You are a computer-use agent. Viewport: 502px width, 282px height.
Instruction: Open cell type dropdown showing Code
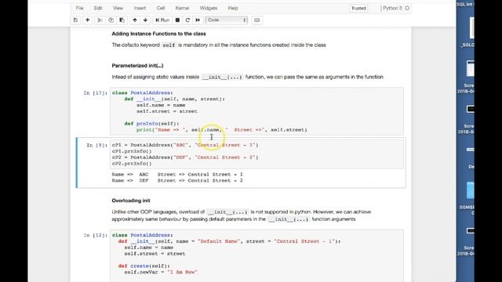[x=227, y=20]
